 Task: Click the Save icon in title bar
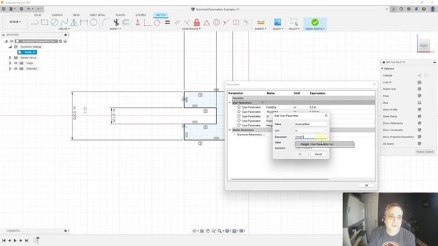[x=21, y=9]
